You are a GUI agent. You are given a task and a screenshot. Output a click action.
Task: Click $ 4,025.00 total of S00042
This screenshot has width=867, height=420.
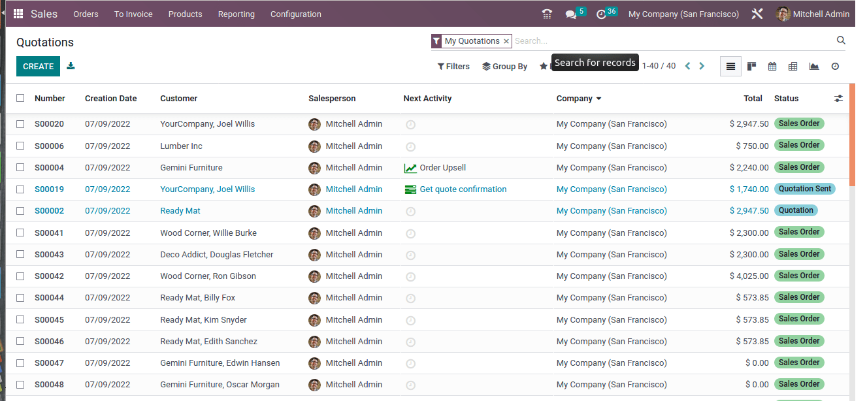click(x=749, y=276)
